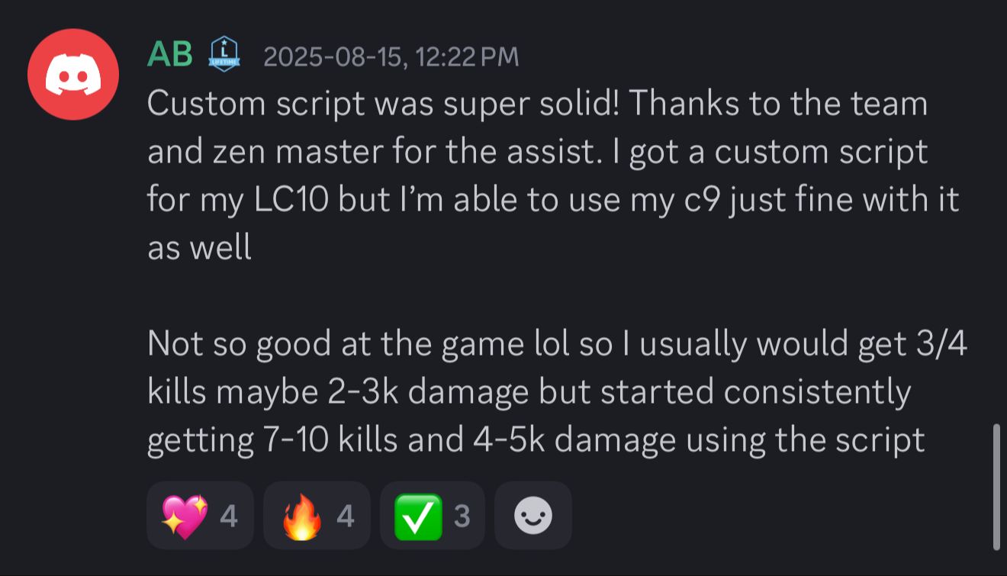Image resolution: width=1007 pixels, height=576 pixels.
Task: Click the check mark reaction count 3
Action: click(x=461, y=516)
